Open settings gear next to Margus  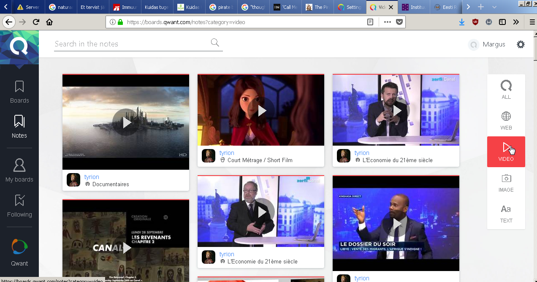521,44
